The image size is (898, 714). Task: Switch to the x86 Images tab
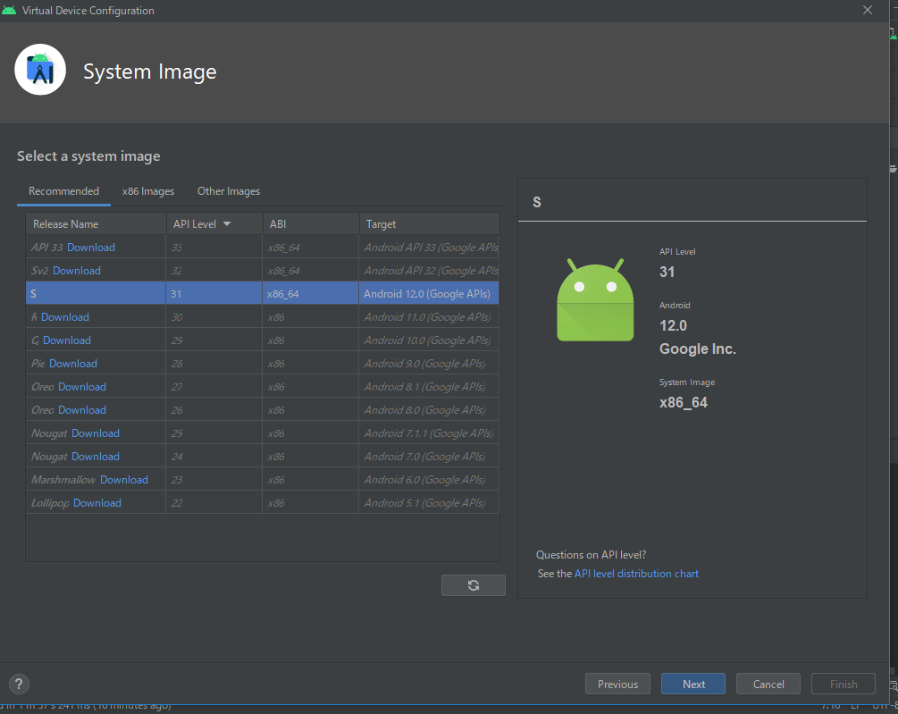pyautogui.click(x=148, y=191)
